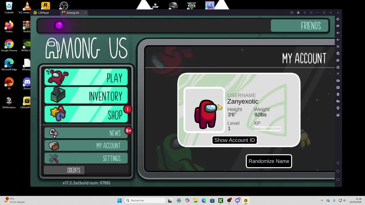Open LDPlayer shared folder icon
The width and height of the screenshot is (365, 205).
[x=338, y=101]
